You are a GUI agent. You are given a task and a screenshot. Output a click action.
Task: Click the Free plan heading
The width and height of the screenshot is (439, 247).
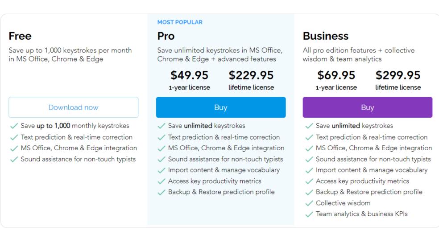pos(20,36)
